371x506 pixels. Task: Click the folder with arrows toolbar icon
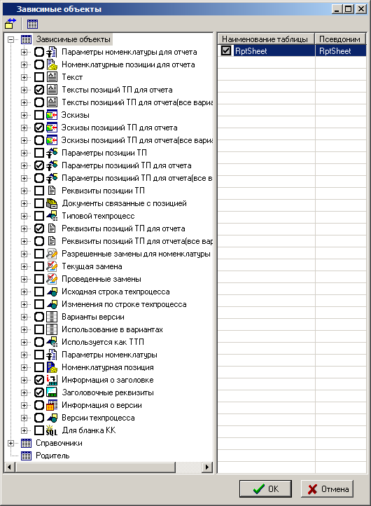coord(10,24)
